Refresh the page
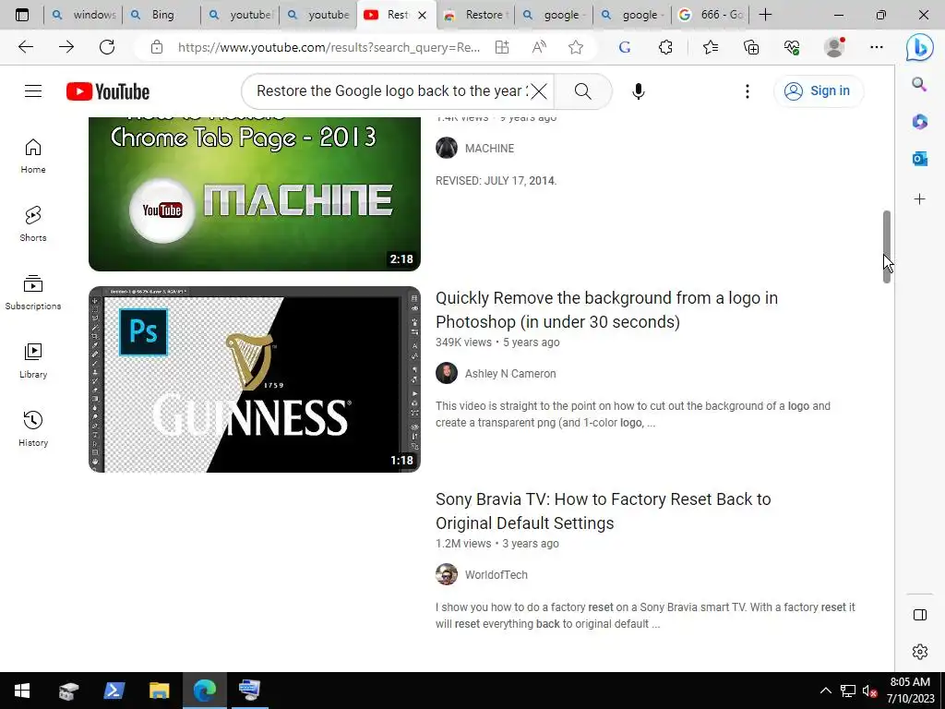Image resolution: width=945 pixels, height=709 pixels. click(107, 47)
